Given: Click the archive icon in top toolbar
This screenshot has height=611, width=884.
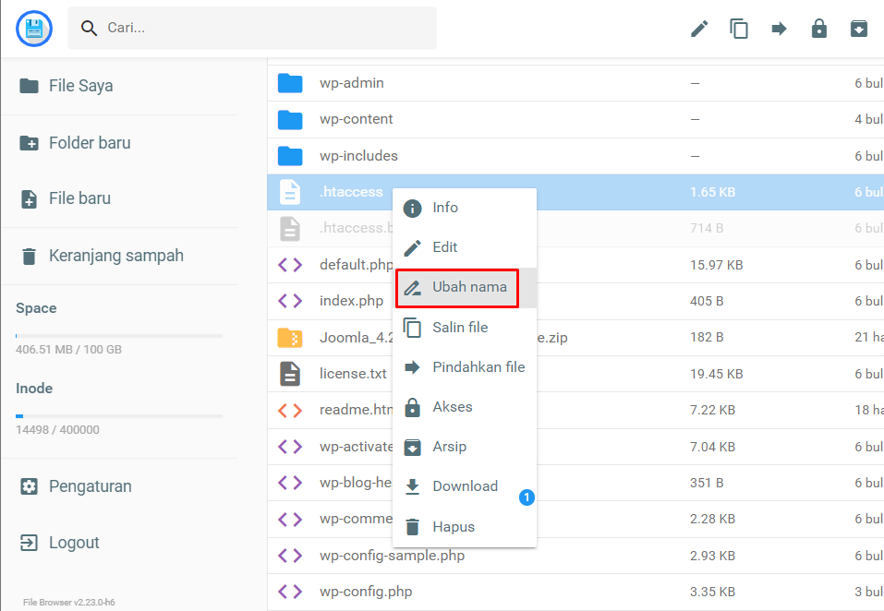Looking at the screenshot, I should pyautogui.click(x=859, y=29).
